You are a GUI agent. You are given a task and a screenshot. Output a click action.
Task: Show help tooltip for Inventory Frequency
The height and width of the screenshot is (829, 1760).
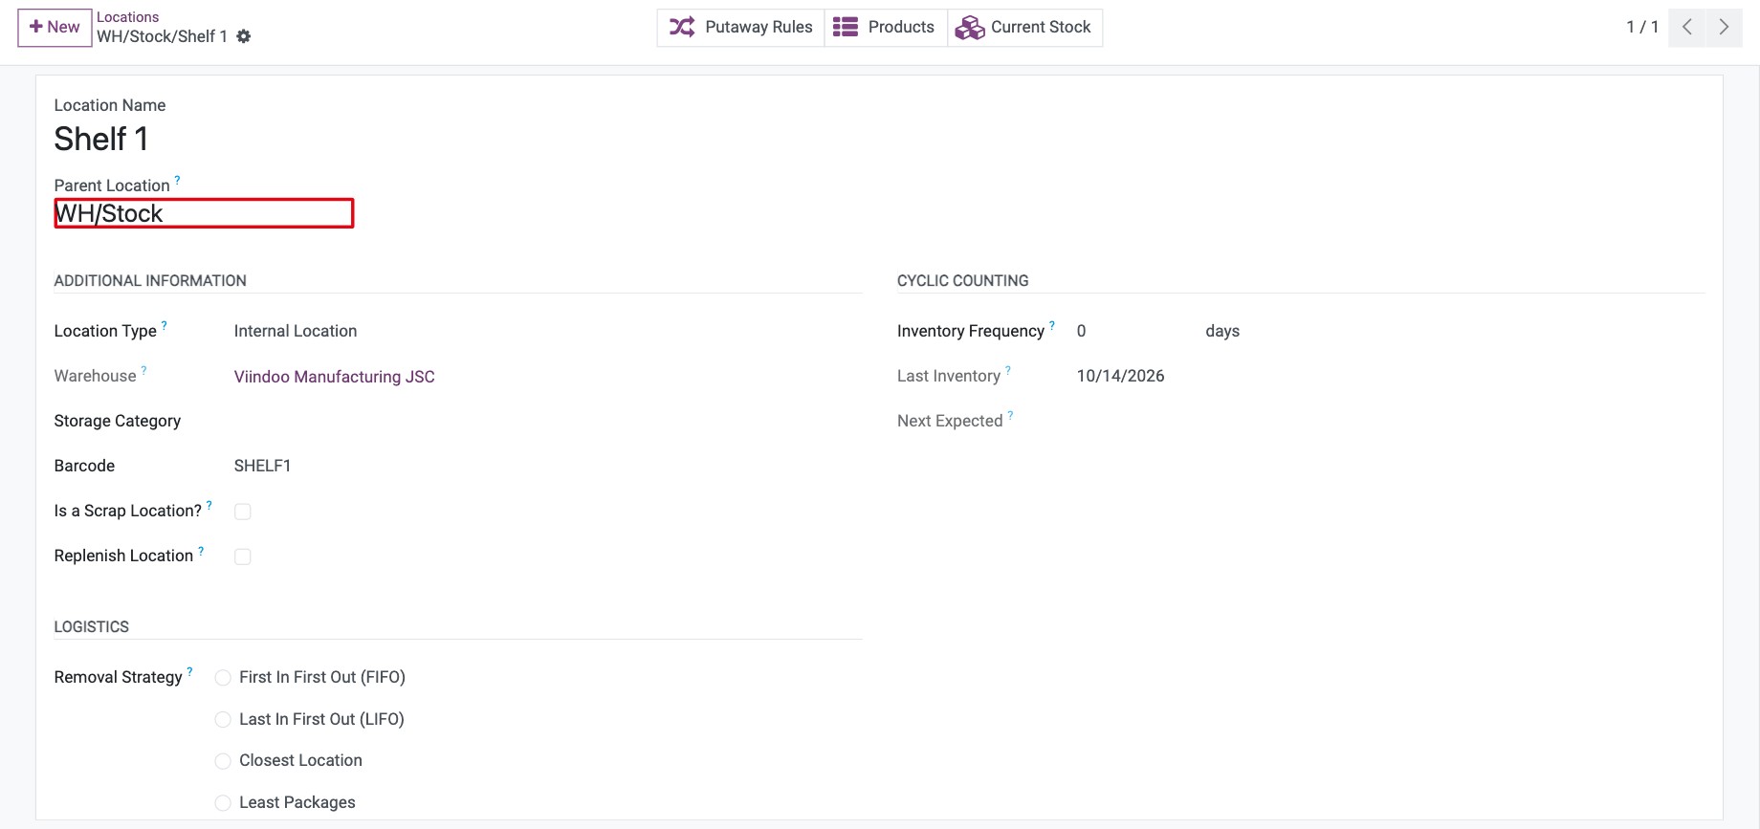pyautogui.click(x=1052, y=325)
